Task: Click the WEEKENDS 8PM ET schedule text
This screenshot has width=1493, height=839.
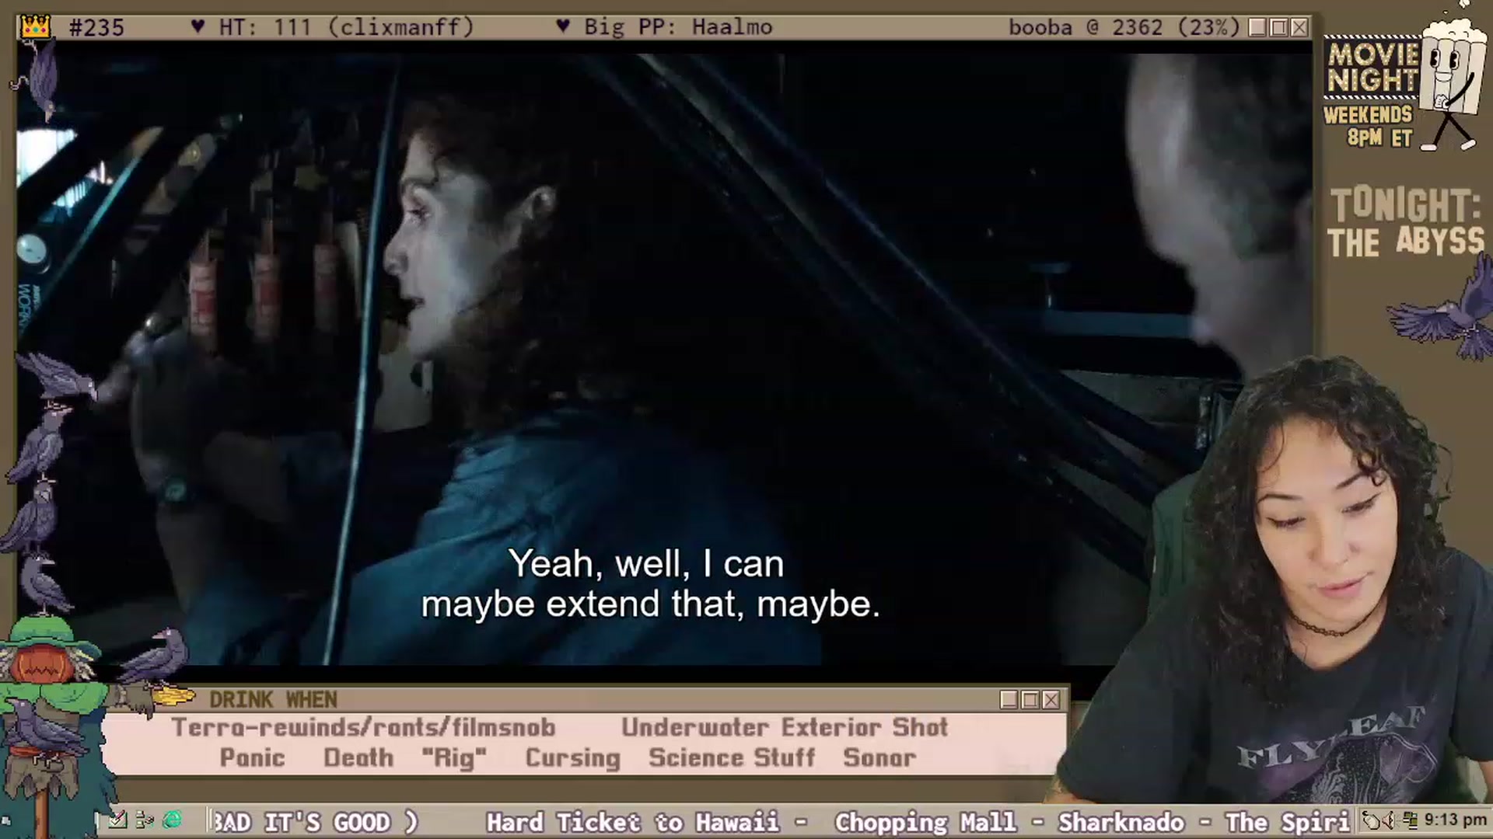Action: tap(1369, 126)
